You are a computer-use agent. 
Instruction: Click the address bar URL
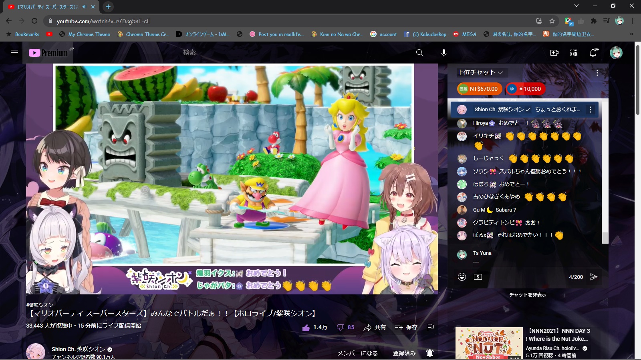pyautogui.click(x=103, y=21)
